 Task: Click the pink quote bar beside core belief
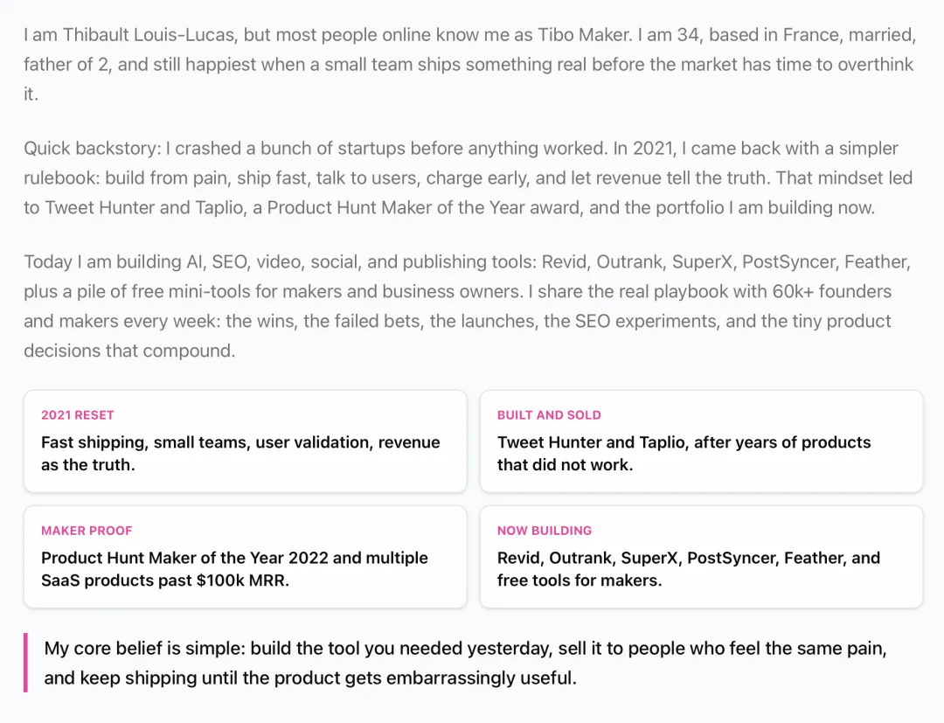click(x=26, y=662)
